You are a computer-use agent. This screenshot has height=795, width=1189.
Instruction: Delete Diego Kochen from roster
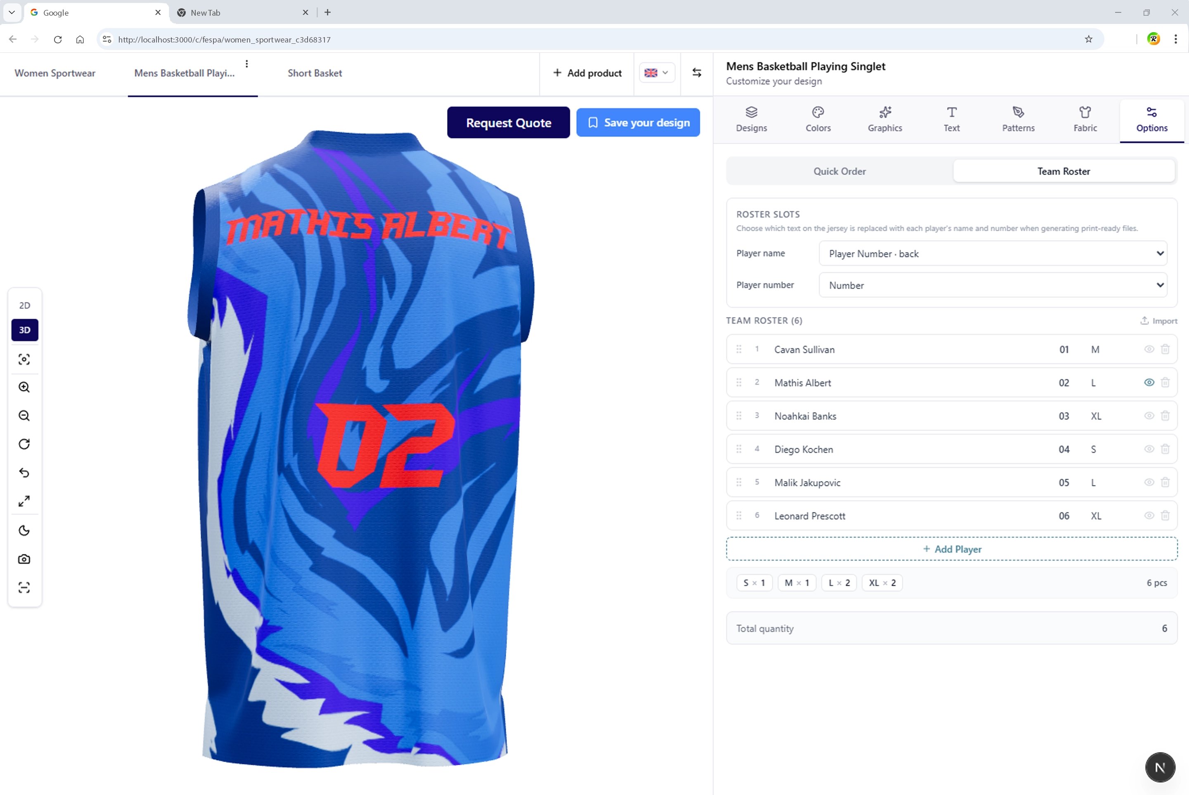[x=1165, y=449]
